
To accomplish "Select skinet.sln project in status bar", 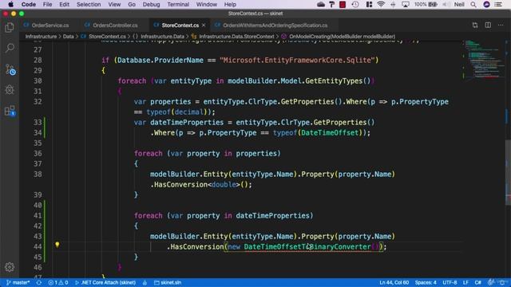I will (168, 282).
